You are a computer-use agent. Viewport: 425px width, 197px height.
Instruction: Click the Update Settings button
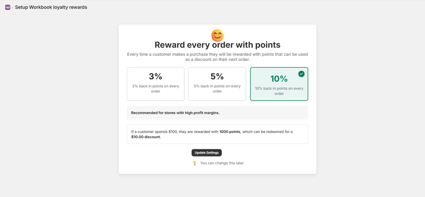(206, 153)
